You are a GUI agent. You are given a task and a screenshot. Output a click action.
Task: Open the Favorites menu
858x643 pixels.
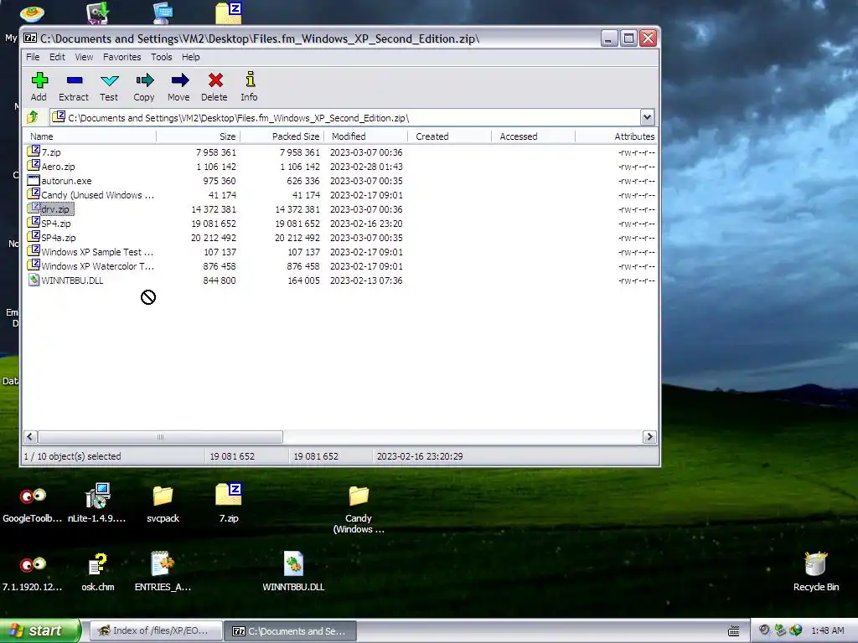tap(122, 57)
